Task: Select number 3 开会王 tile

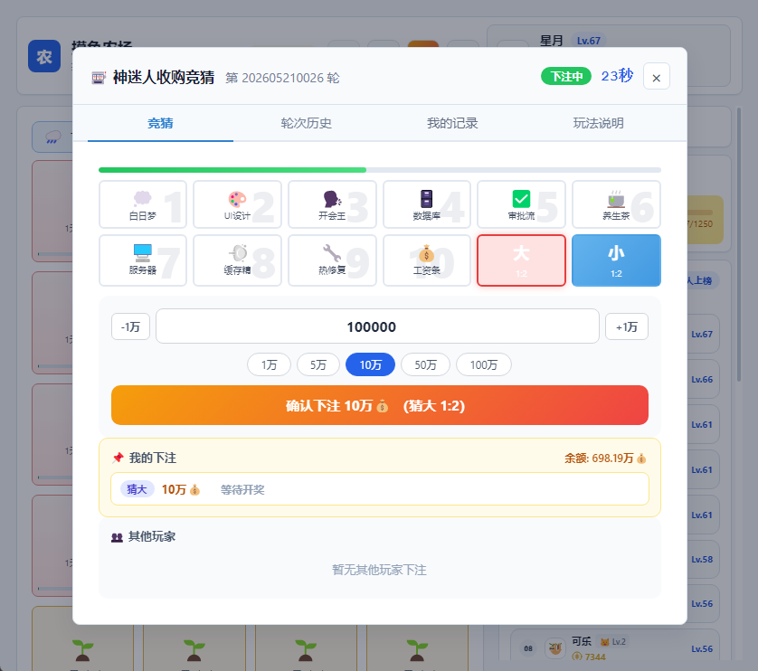Action: pos(332,204)
